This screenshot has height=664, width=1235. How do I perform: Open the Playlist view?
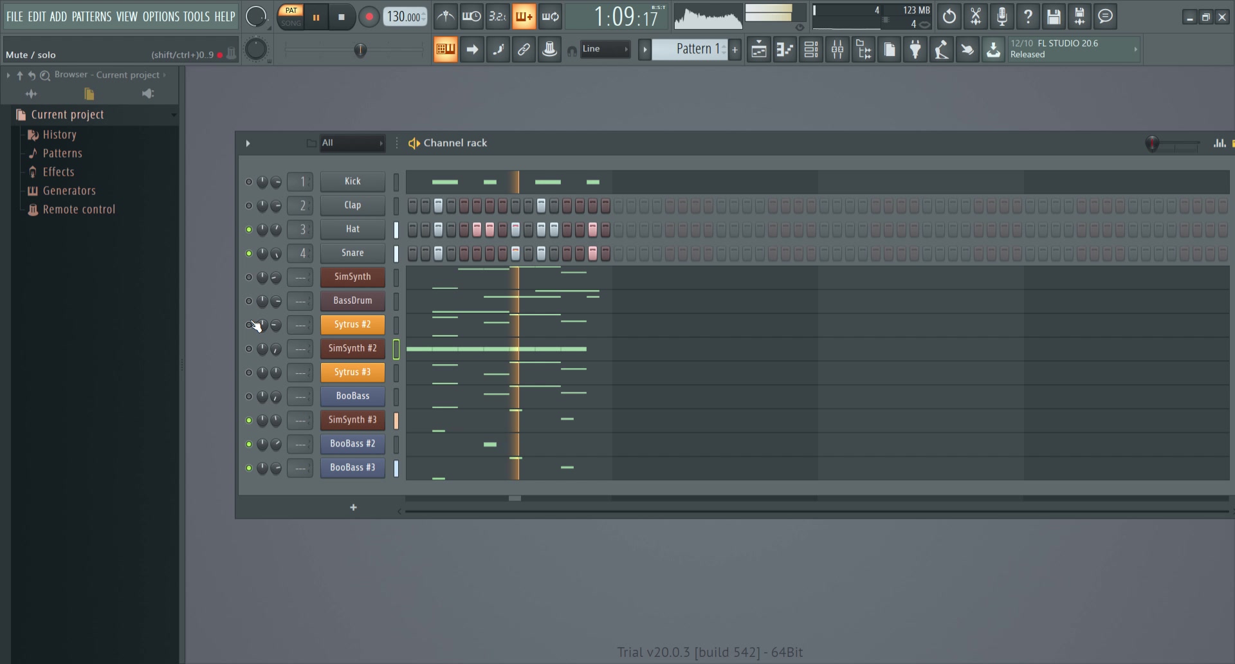point(758,50)
